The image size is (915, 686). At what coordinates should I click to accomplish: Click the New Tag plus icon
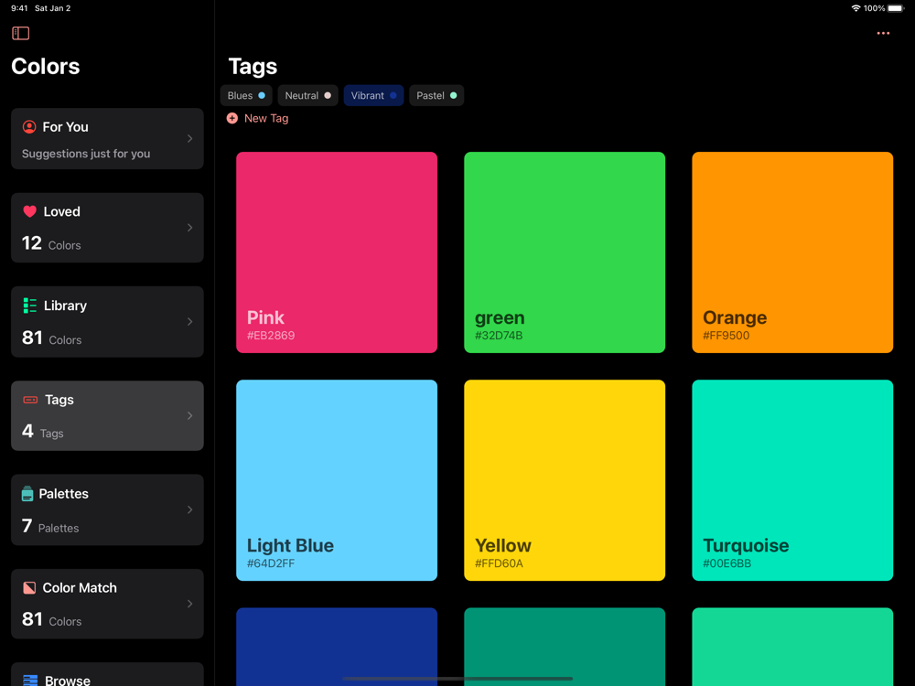coord(232,118)
